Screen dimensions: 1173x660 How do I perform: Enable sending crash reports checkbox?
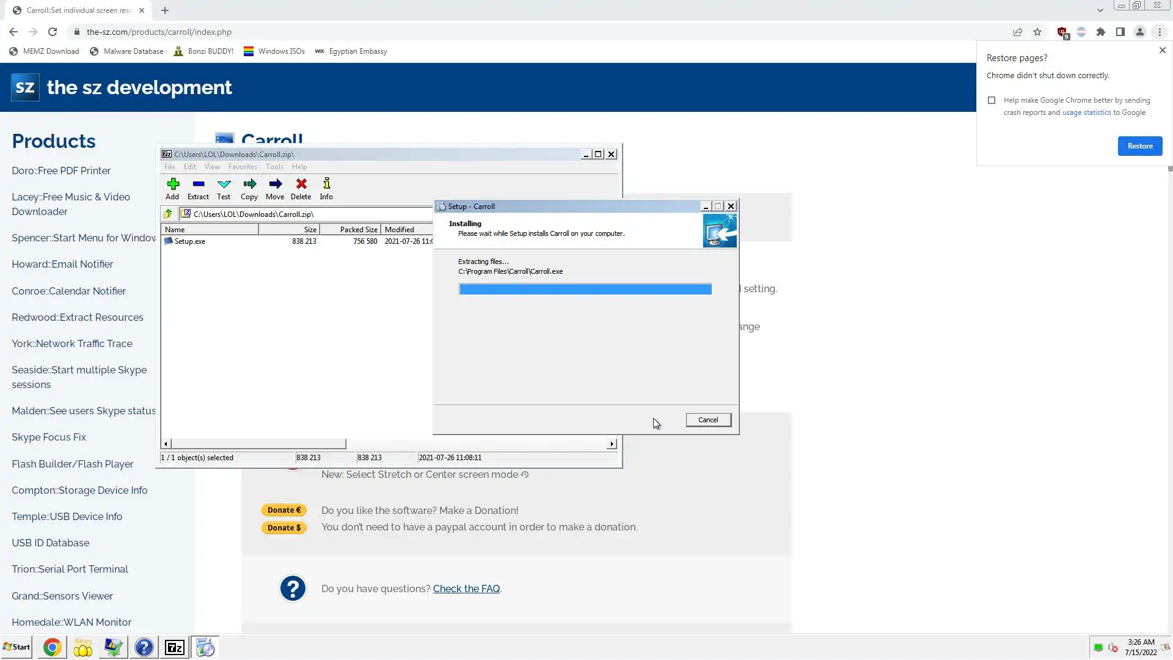pyautogui.click(x=992, y=100)
